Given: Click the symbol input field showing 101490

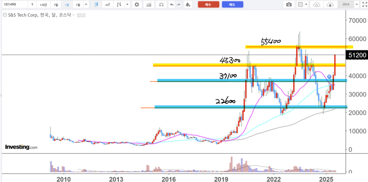Looking at the screenshot, I should coord(14,4).
